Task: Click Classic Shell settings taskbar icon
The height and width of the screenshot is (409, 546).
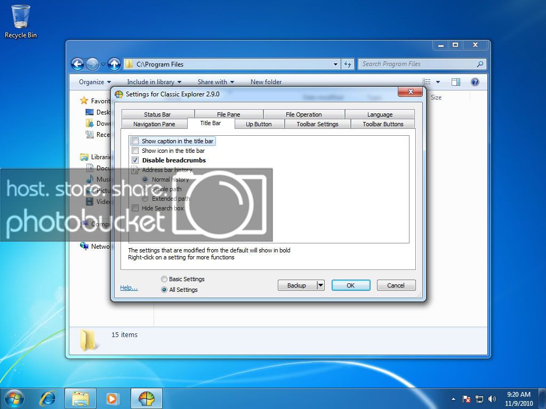Action: (x=146, y=398)
